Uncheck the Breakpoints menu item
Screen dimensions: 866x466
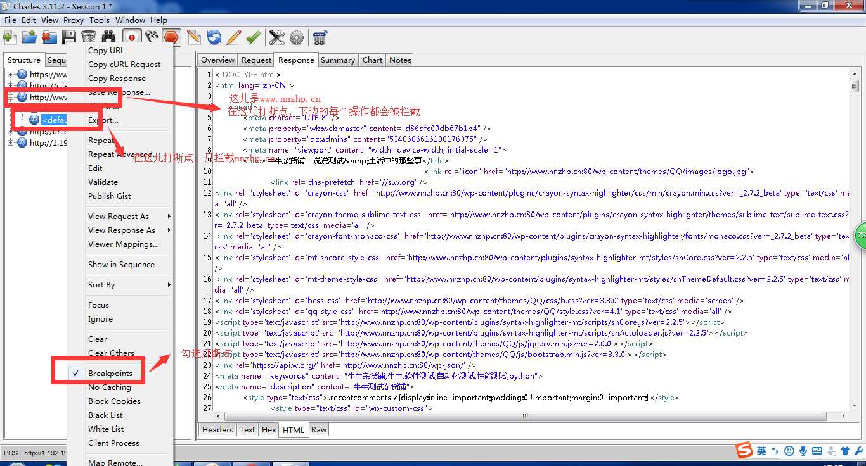click(x=110, y=373)
